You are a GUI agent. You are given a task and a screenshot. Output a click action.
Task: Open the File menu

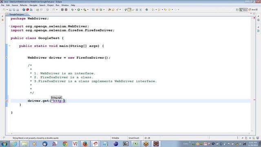[x=2, y=5]
